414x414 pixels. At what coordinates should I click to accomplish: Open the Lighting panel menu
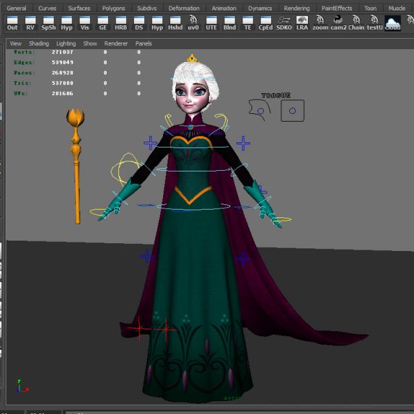pos(66,43)
